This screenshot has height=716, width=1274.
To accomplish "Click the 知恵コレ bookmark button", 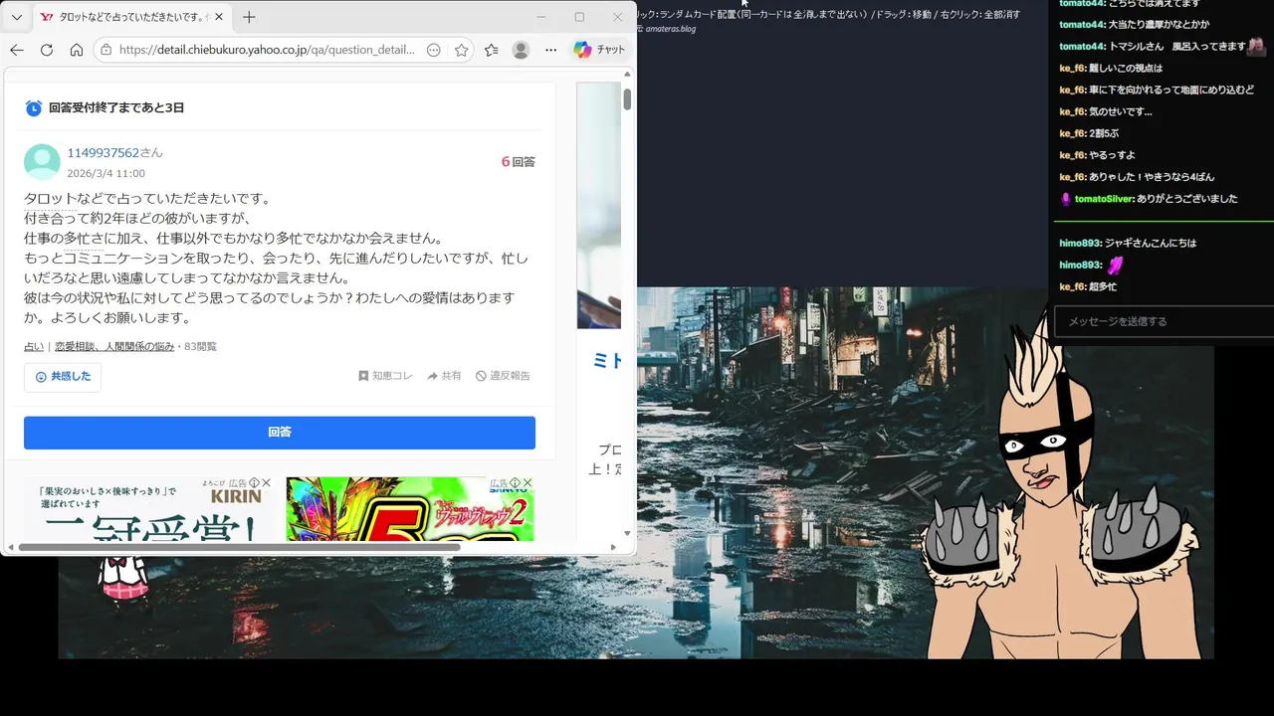I will (385, 376).
